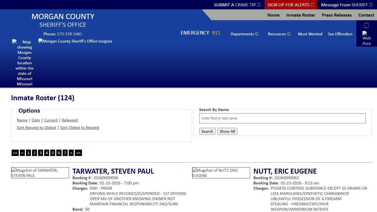Sort roster Oldest to Newest
The width and height of the screenshot is (377, 212).
coord(79,128)
